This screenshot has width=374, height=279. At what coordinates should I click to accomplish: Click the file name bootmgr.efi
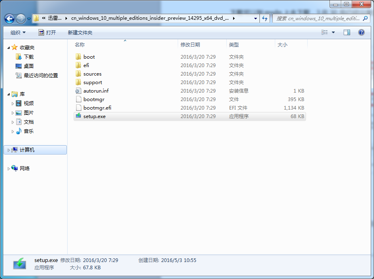pyautogui.click(x=97, y=108)
